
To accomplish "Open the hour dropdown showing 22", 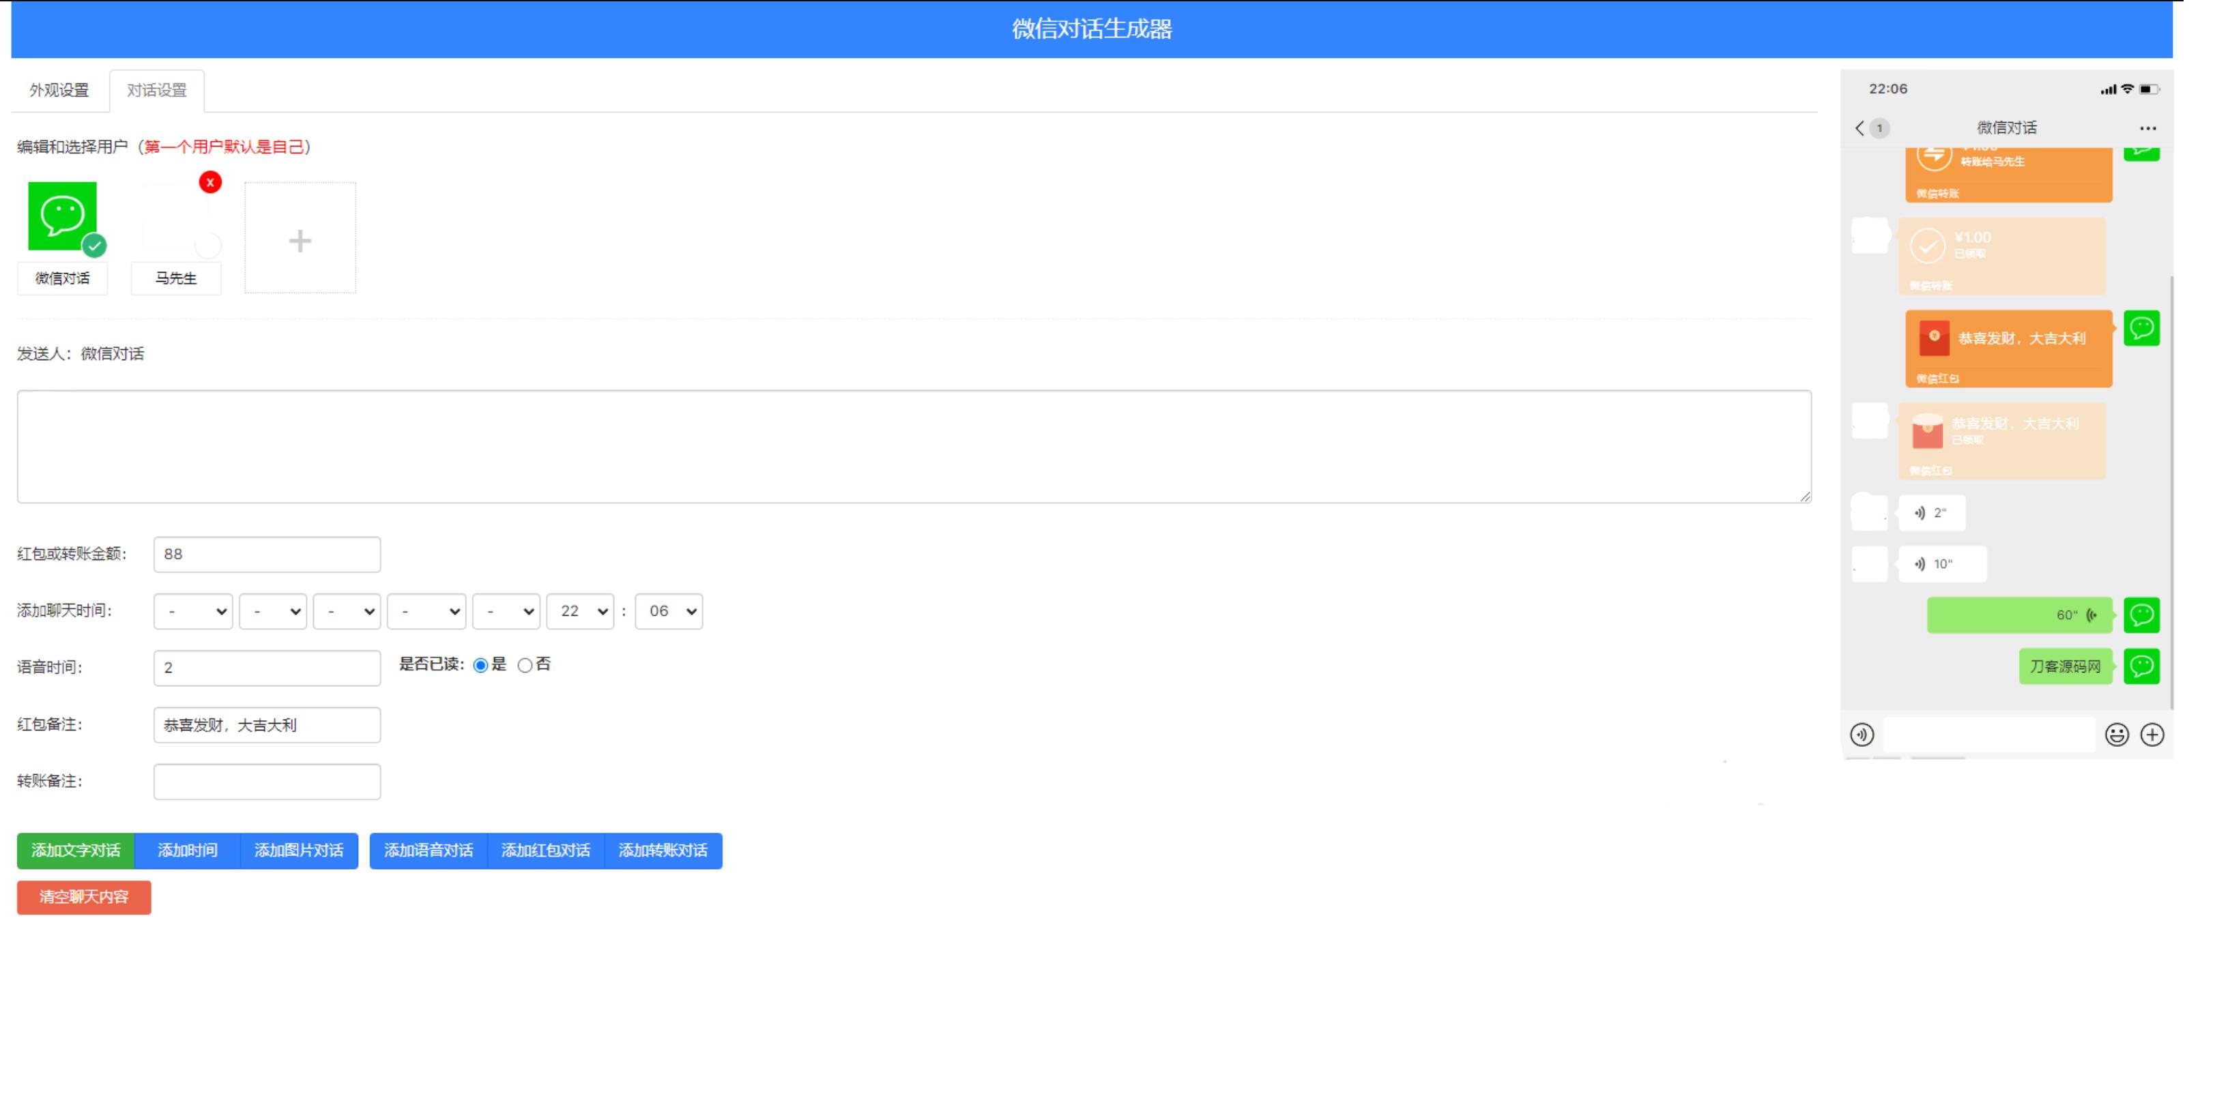I will point(580,612).
